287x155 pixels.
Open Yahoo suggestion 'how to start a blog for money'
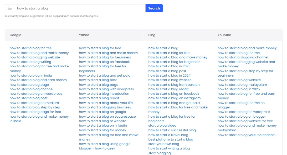point(102,130)
